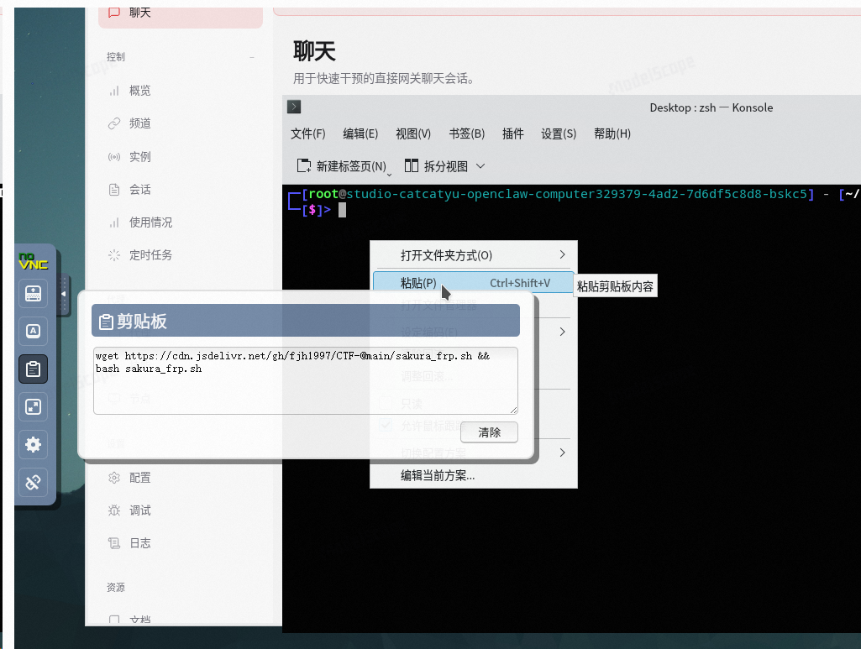
Task: Open the 视图(V) menu in Konsole
Action: (x=413, y=133)
